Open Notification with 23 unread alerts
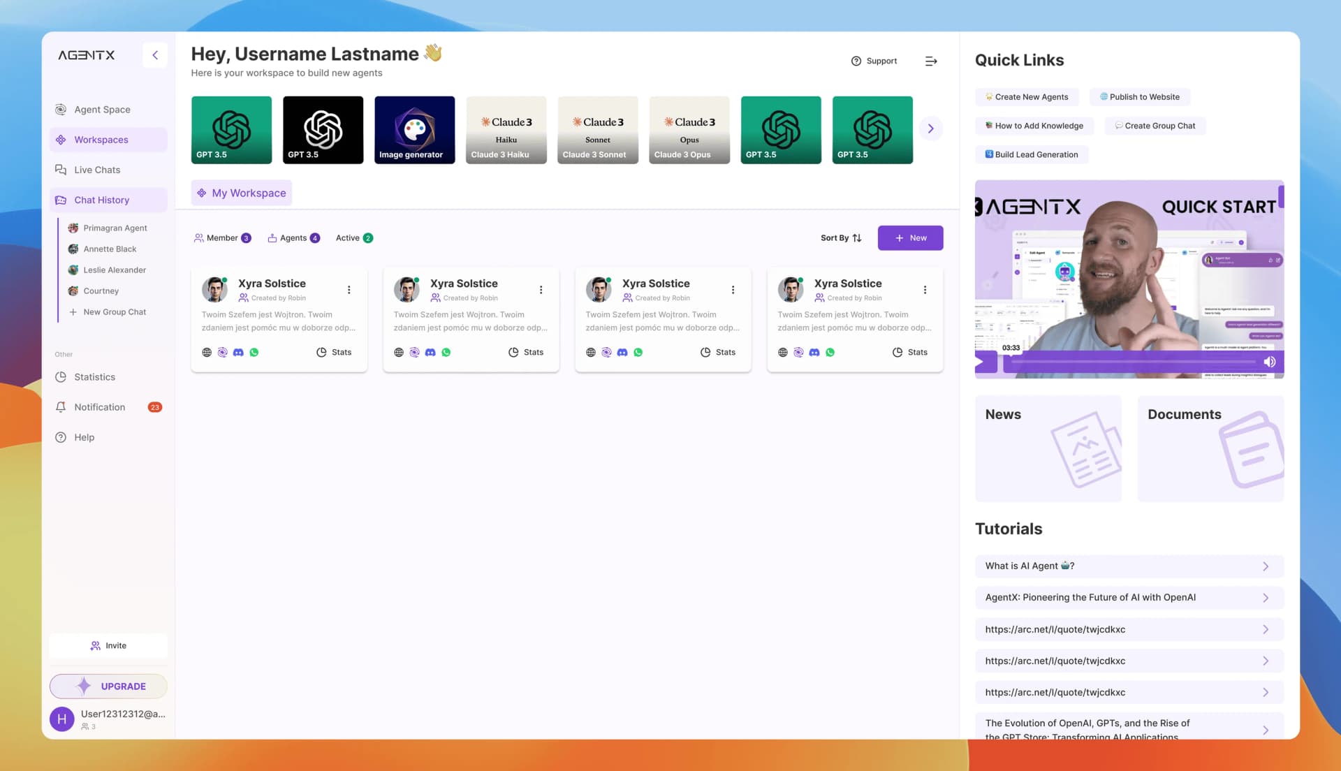Viewport: 1341px width, 771px height. click(99, 406)
